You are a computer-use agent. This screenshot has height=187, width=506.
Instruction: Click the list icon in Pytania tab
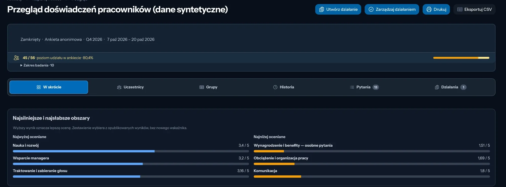tap(352, 87)
